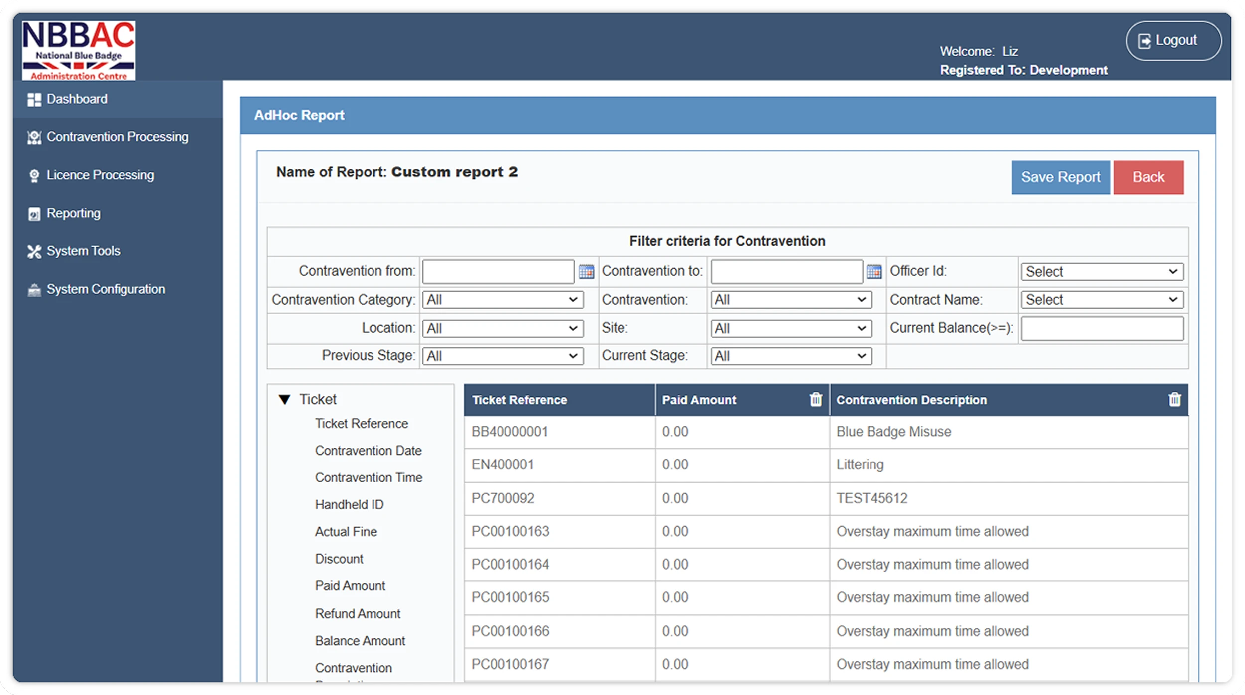Delete the Paid Amount column
1245x695 pixels.
816,399
